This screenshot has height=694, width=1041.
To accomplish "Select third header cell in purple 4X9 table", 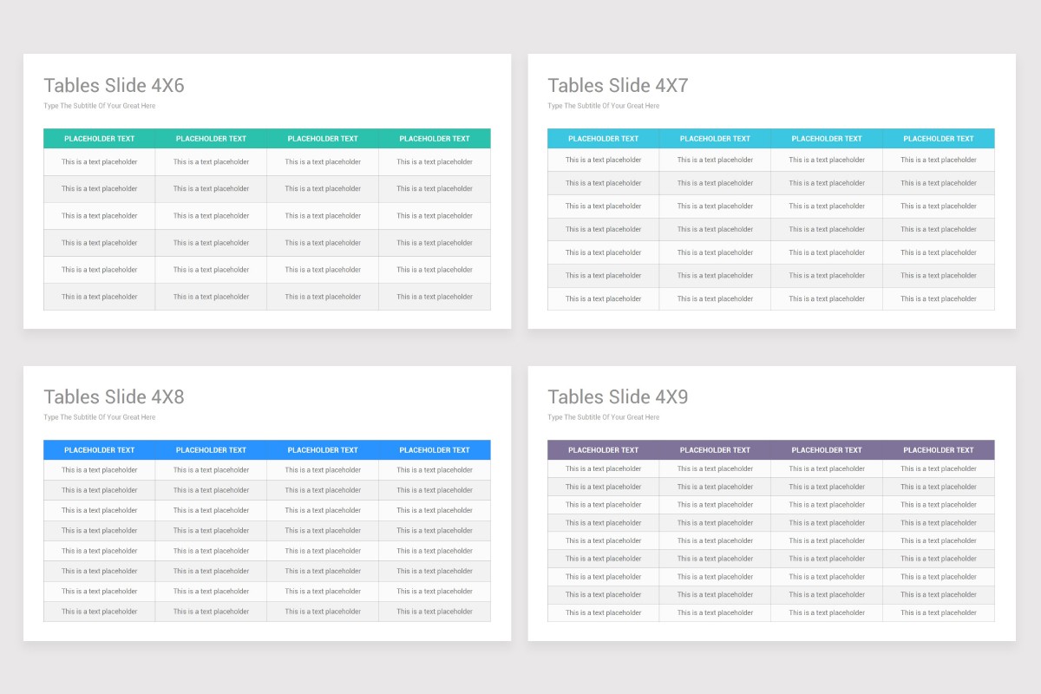I will (x=827, y=450).
